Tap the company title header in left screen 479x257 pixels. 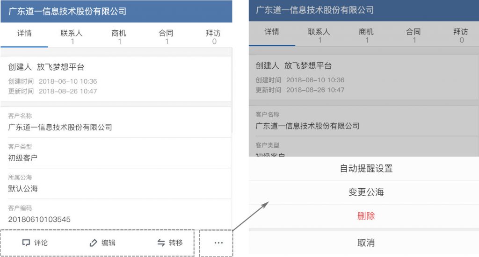pos(67,11)
